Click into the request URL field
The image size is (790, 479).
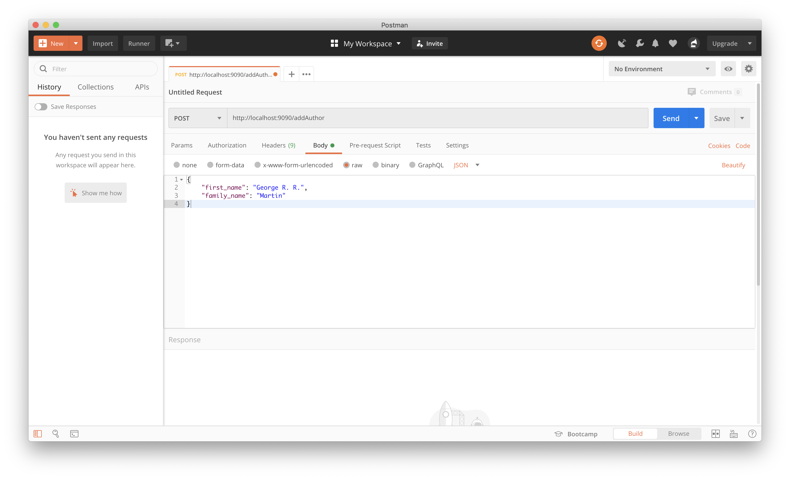437,118
